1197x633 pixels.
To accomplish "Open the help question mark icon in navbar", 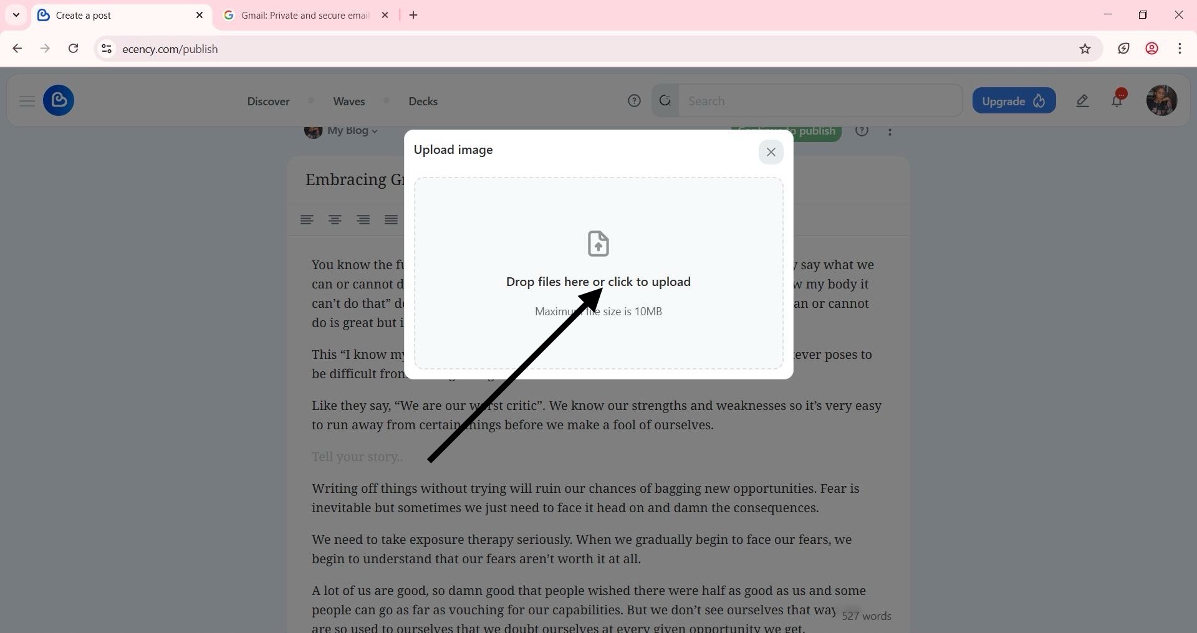I will tap(634, 101).
